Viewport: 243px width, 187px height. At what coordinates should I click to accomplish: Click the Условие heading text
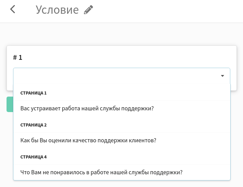click(x=57, y=10)
